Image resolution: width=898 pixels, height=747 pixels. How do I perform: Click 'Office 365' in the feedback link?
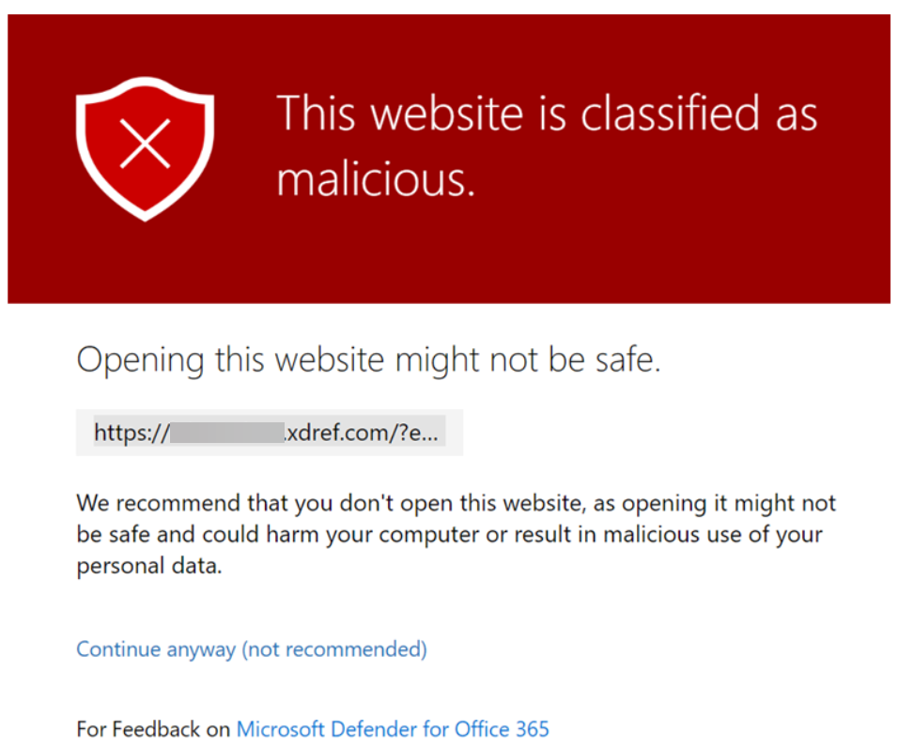tap(502, 729)
